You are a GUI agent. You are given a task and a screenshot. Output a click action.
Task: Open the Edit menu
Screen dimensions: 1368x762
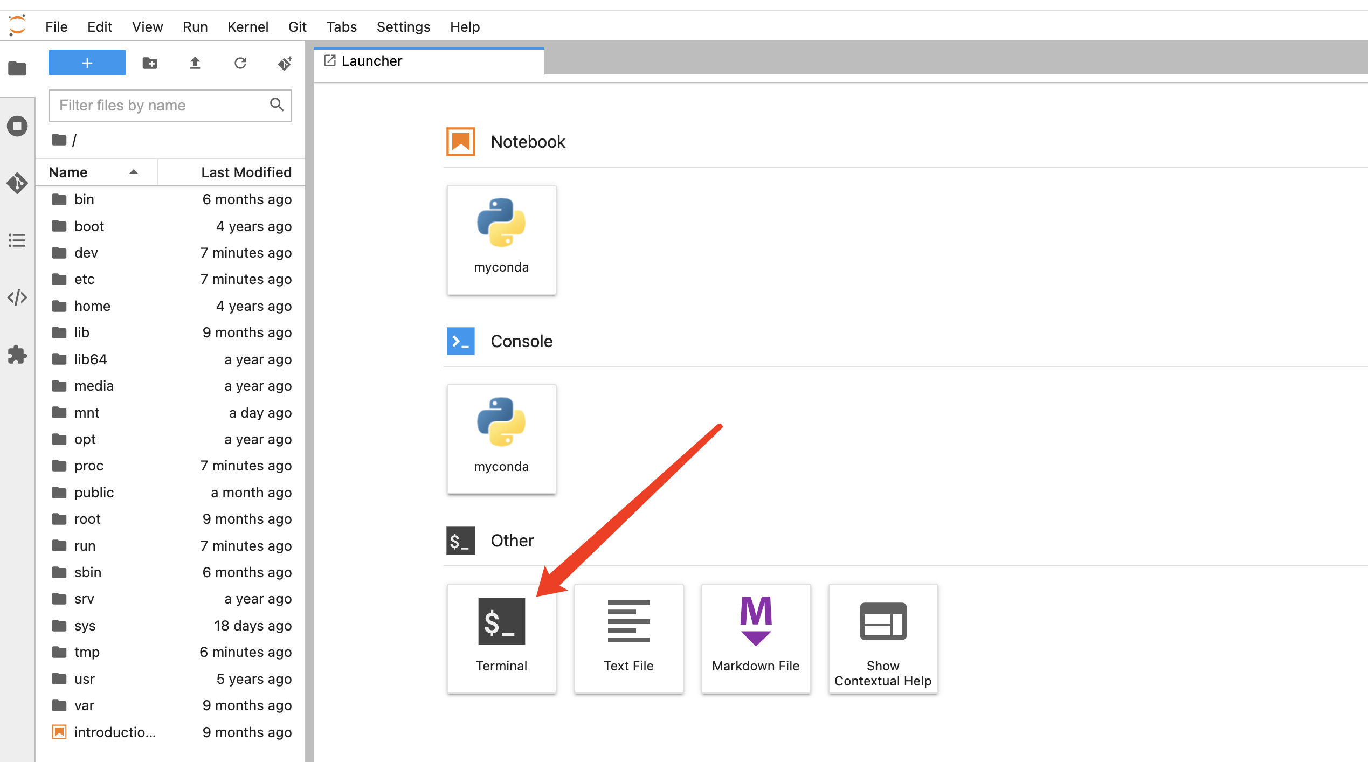[100, 27]
